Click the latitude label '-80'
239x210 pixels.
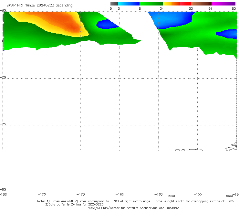tap(3, 190)
